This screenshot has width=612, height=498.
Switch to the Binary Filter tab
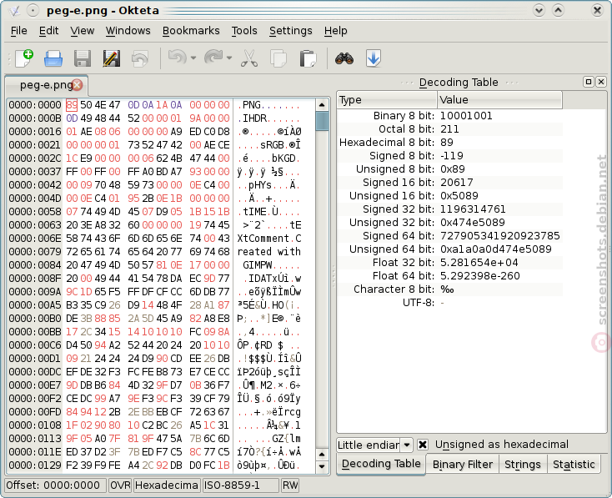coord(463,465)
